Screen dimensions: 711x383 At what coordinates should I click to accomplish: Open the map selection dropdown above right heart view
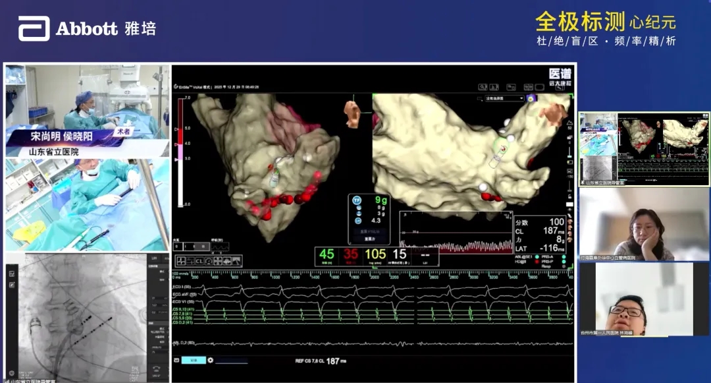pos(504,98)
